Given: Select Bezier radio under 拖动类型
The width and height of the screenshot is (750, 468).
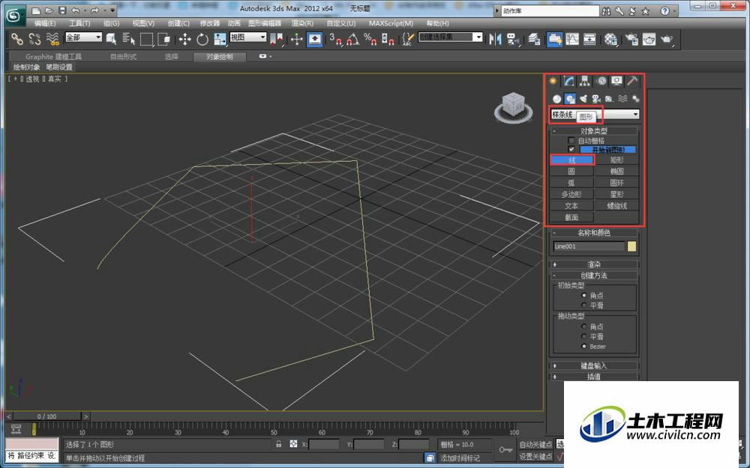Looking at the screenshot, I should pyautogui.click(x=584, y=346).
